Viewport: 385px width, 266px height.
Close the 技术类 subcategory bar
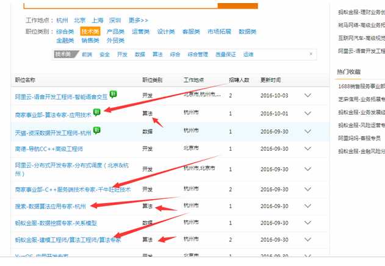[311, 54]
